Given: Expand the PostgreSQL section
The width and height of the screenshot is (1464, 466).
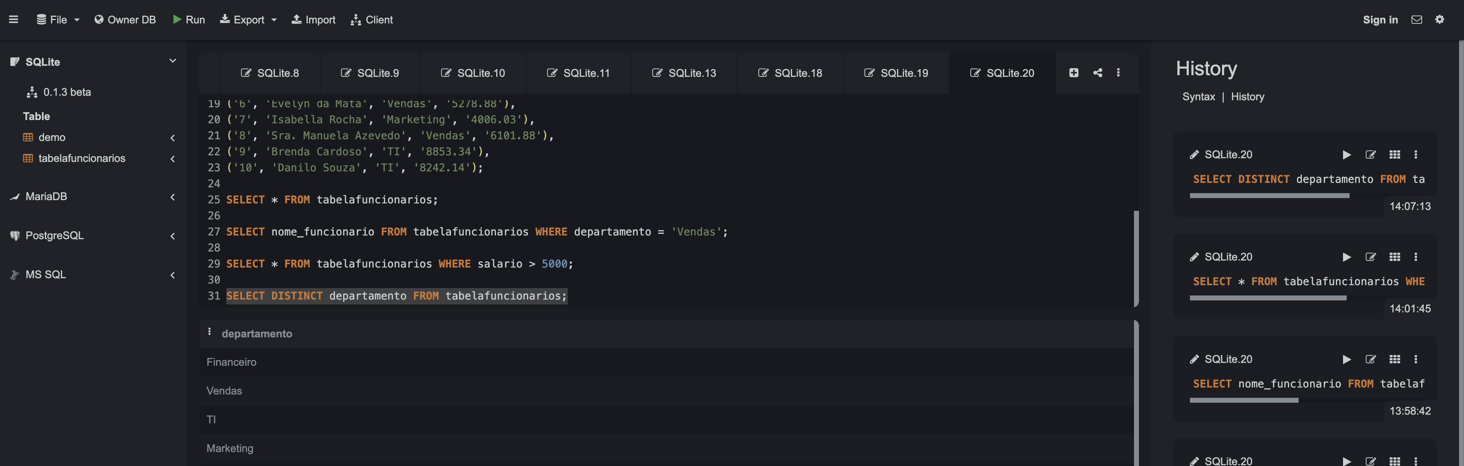Looking at the screenshot, I should tap(173, 236).
